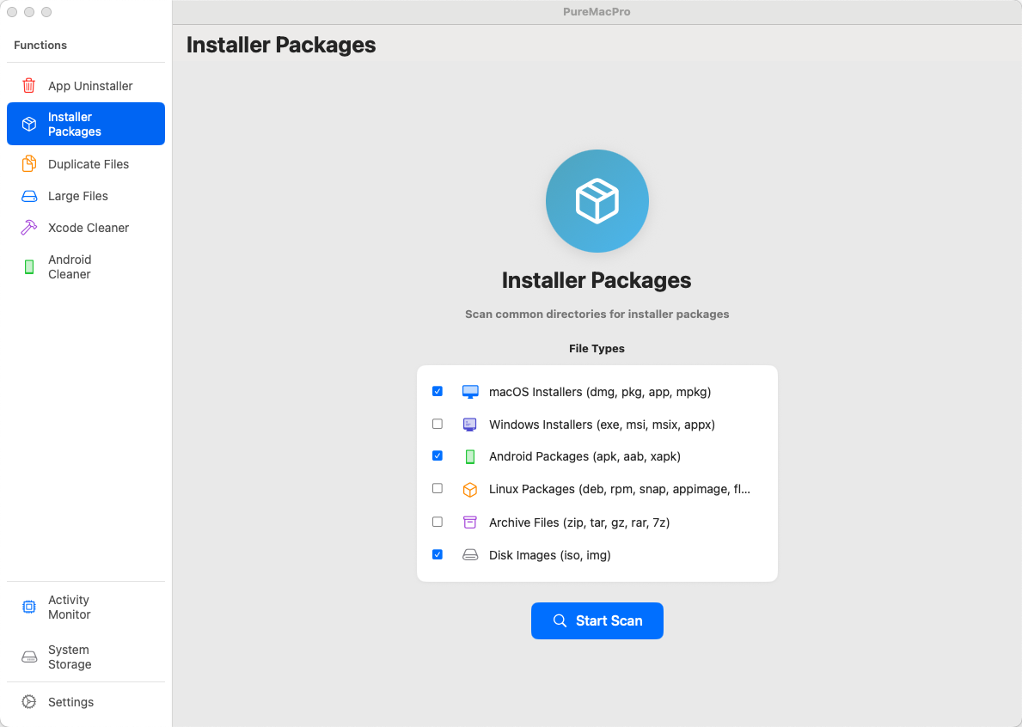Enable the Windows Installers checkbox
This screenshot has width=1022, height=727.
click(x=438, y=424)
